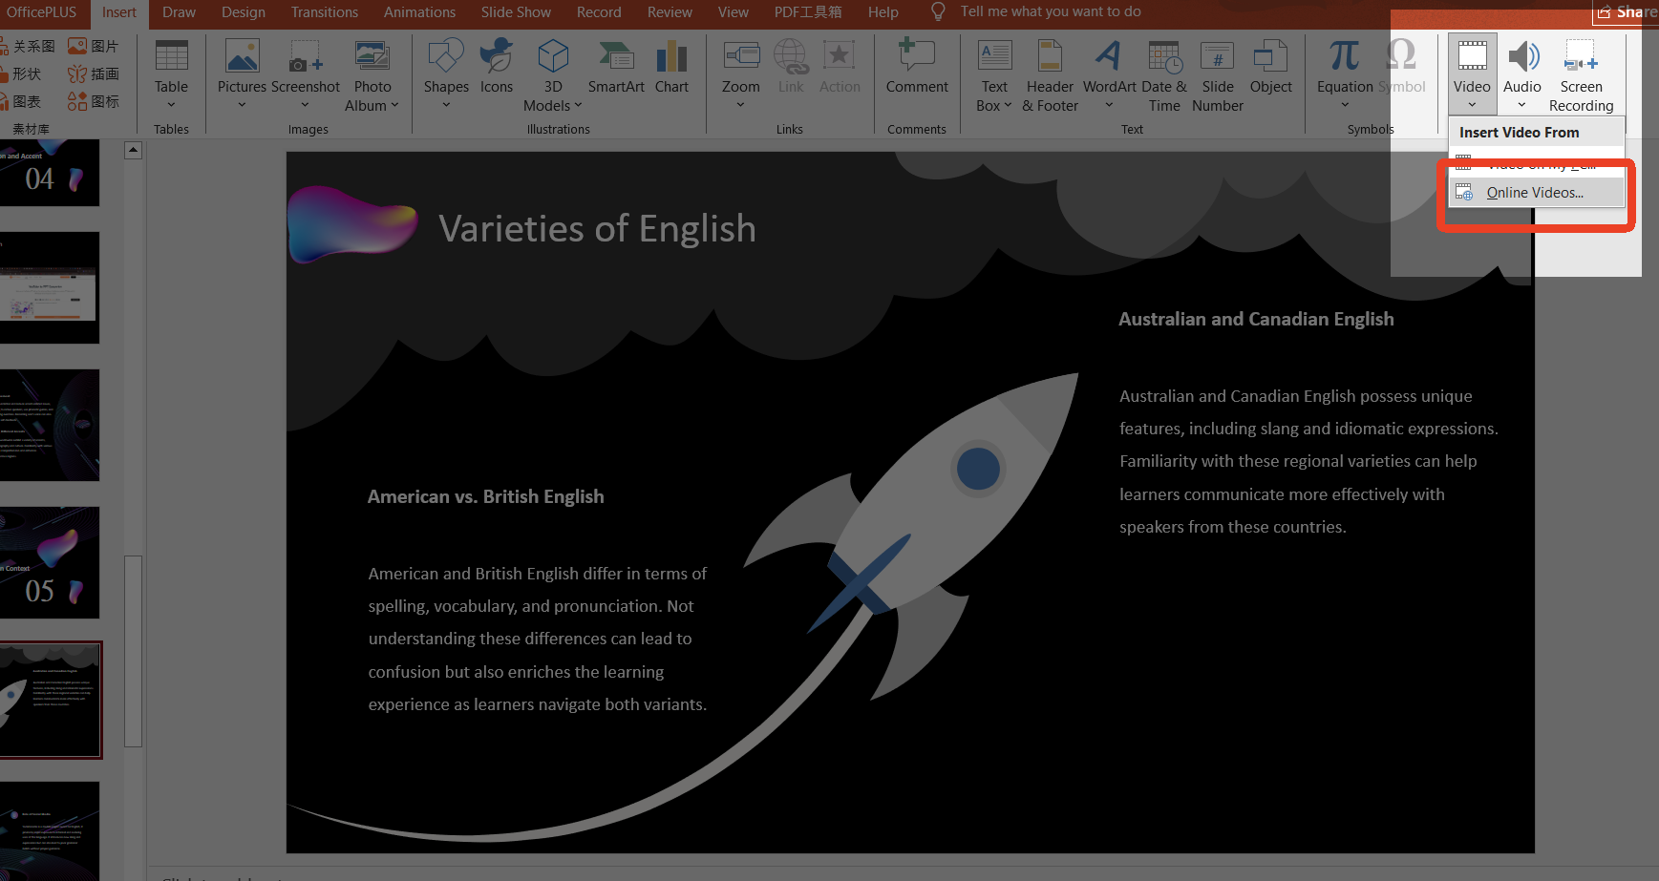The width and height of the screenshot is (1659, 881).
Task: Click the Tell me what you want to do field
Action: coord(1049,12)
